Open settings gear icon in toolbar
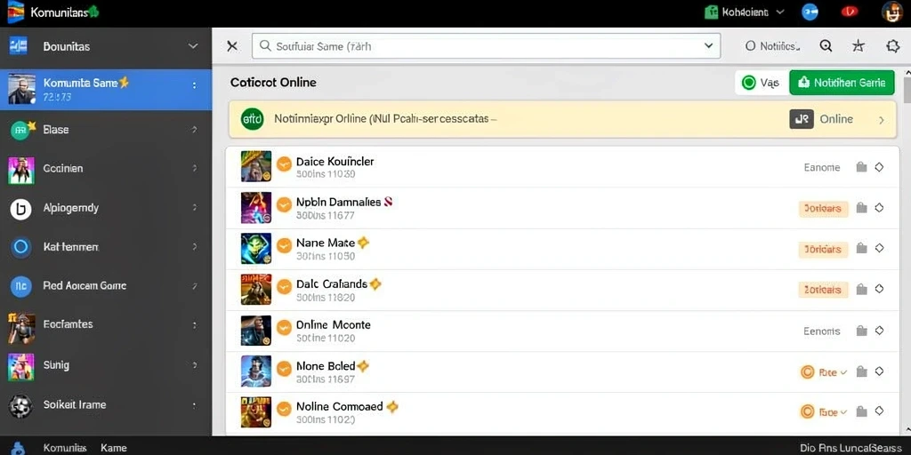Image resolution: width=911 pixels, height=455 pixels. [x=893, y=46]
